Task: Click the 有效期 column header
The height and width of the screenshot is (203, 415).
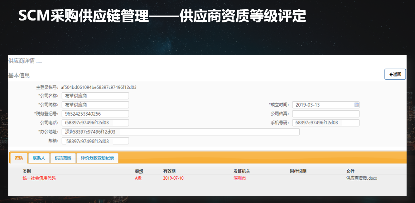Action: tap(169, 171)
